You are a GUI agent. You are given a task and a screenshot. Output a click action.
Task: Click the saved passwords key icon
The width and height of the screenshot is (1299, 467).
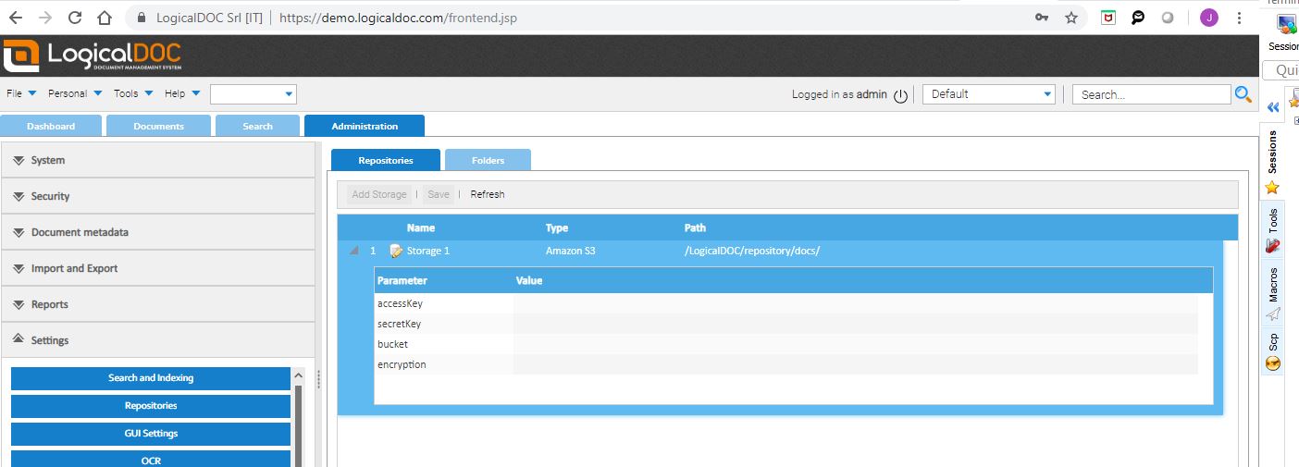point(1042,18)
